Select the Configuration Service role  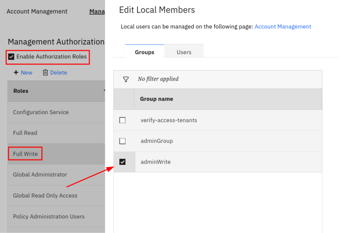pyautogui.click(x=41, y=112)
